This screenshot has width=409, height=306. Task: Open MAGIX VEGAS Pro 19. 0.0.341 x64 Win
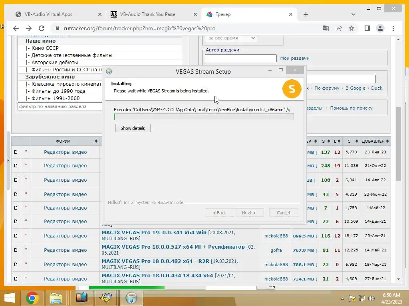pos(154,232)
